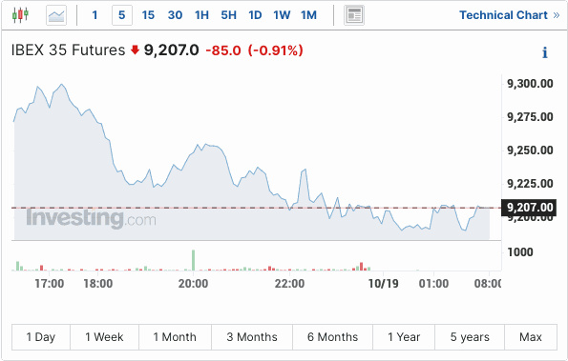568x361 pixels.
Task: Select the 1W interval
Action: pos(282,15)
